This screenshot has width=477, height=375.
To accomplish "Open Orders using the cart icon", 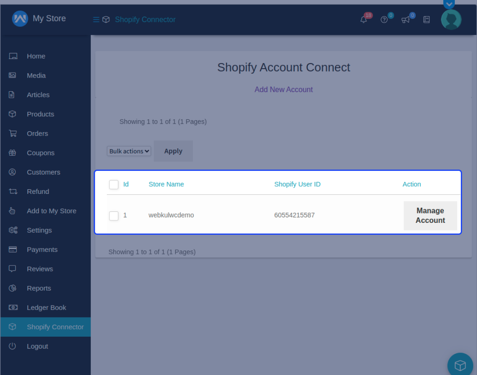I will 13,133.
